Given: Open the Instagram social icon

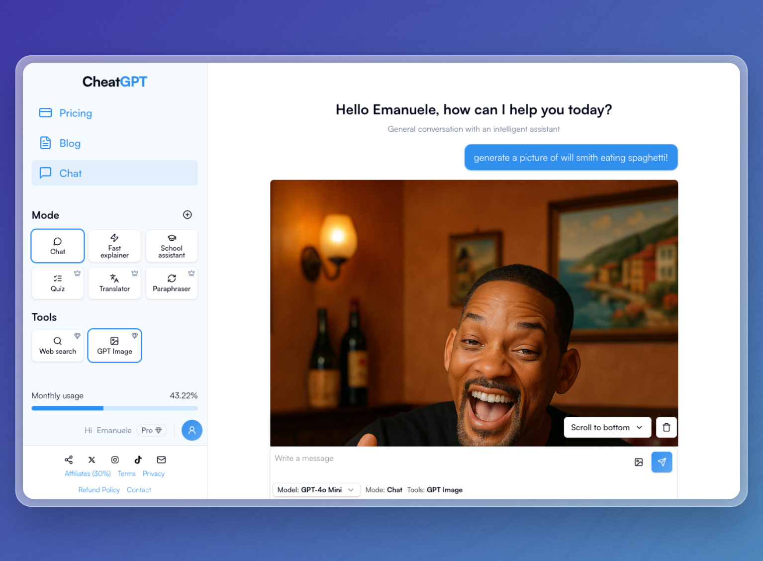Looking at the screenshot, I should [115, 460].
